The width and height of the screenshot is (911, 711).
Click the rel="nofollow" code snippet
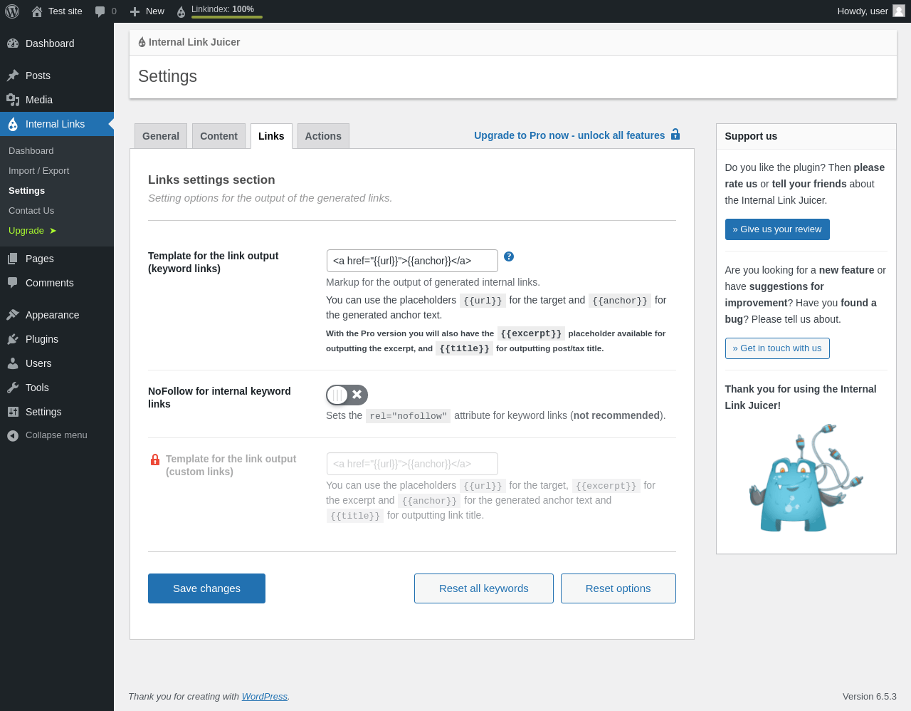click(x=409, y=416)
